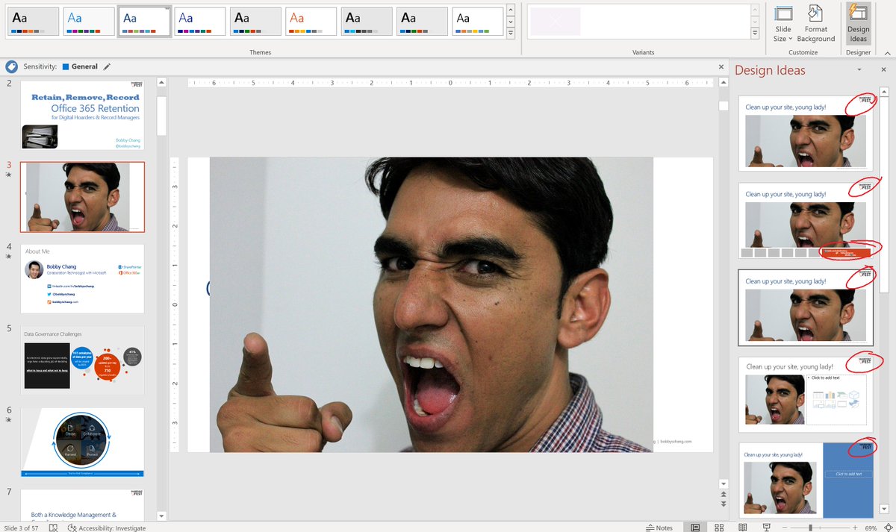Click Format Background button
The image size is (896, 532).
[815, 23]
